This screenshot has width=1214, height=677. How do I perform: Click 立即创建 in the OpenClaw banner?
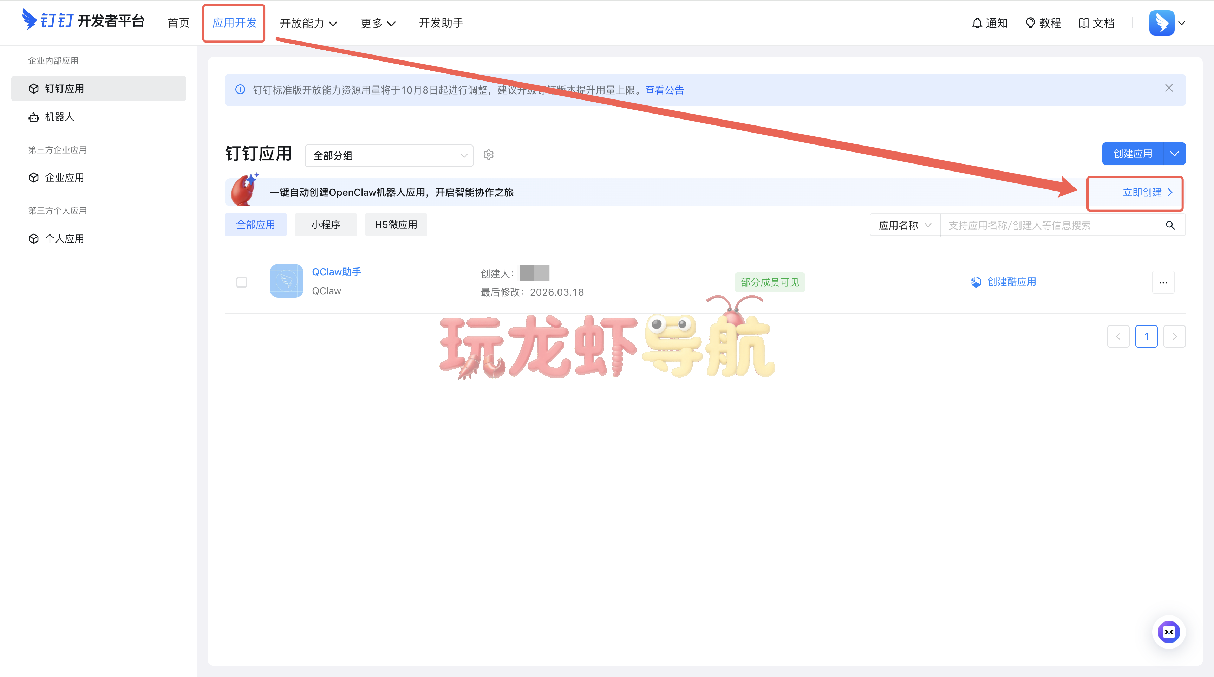tap(1148, 192)
